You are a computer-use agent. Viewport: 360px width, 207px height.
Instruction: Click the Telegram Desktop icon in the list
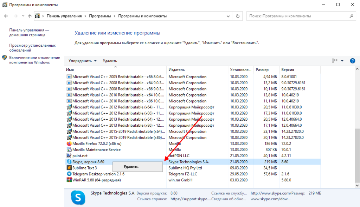(69, 174)
